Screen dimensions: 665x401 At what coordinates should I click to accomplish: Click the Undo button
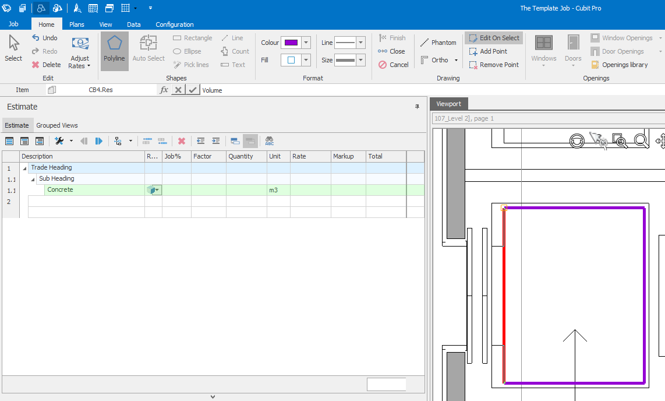point(45,38)
